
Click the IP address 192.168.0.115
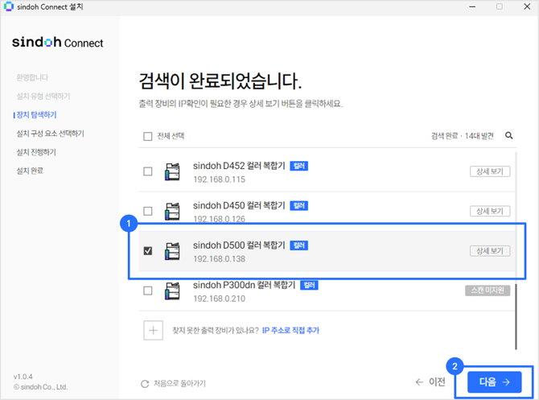tap(220, 179)
